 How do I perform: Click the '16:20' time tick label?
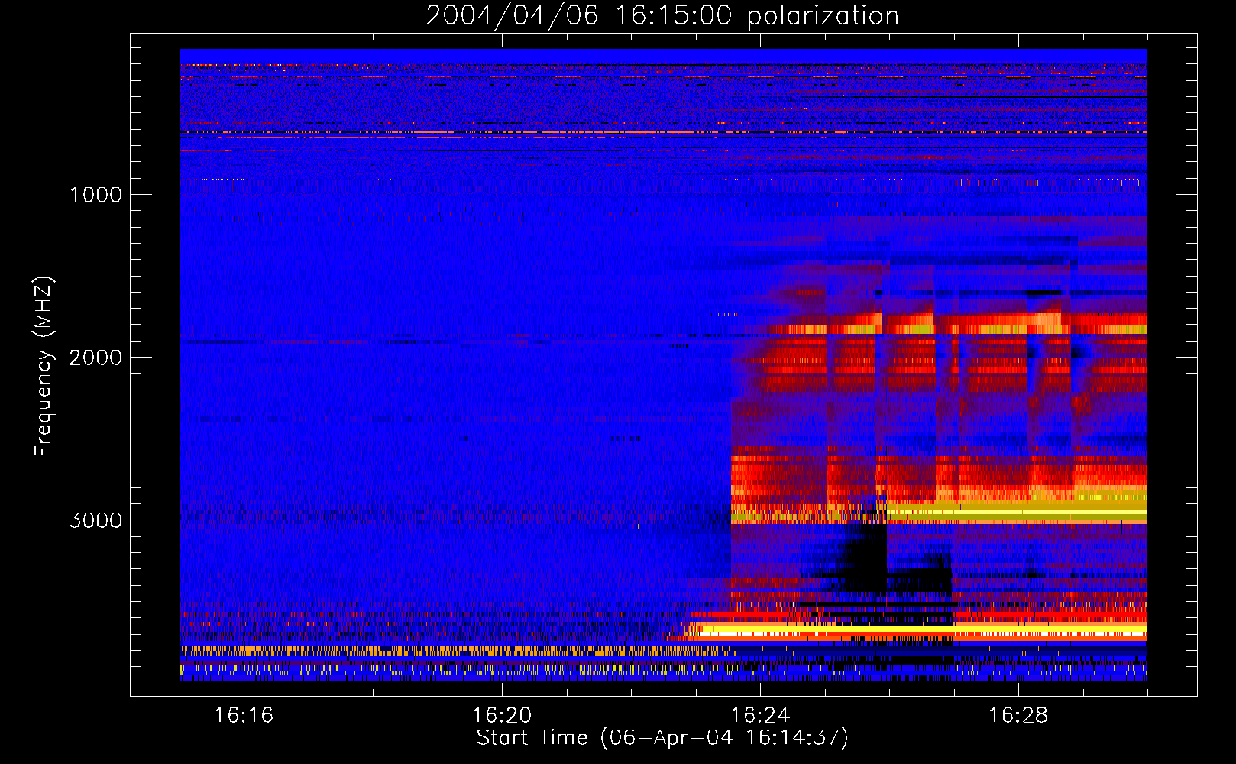tap(502, 715)
